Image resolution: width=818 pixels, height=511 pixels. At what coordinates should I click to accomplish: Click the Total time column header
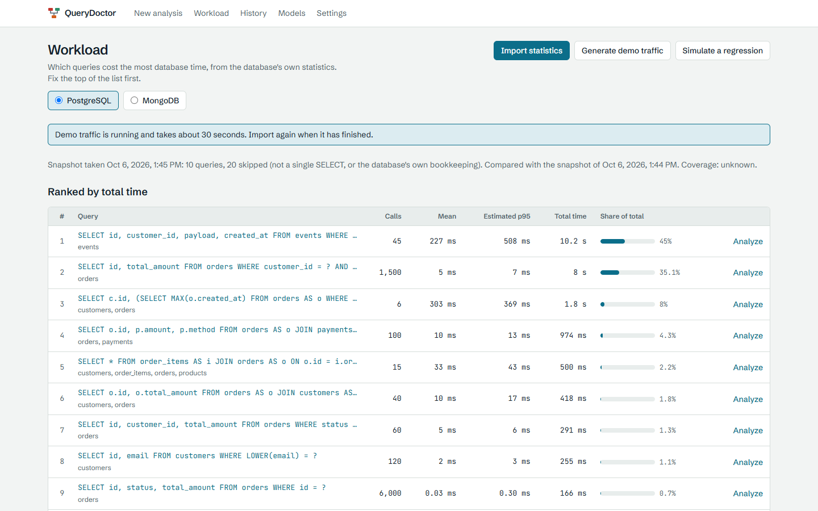coord(570,216)
